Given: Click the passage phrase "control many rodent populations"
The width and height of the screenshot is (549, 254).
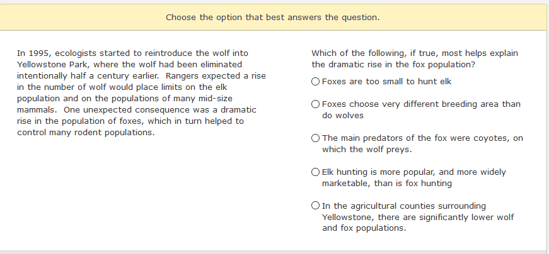Looking at the screenshot, I should pos(84,133).
